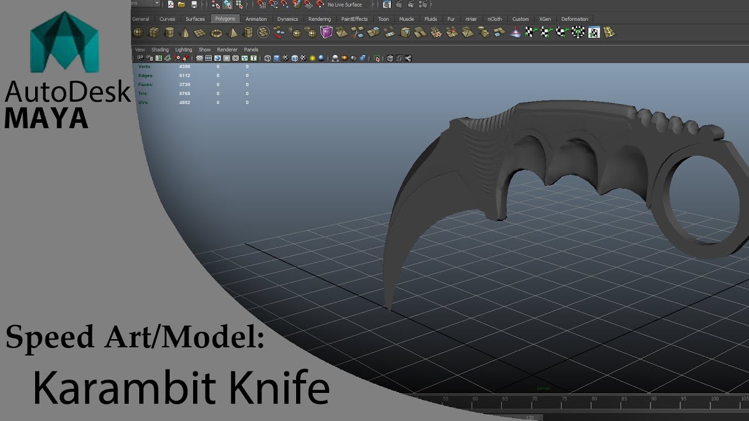This screenshot has width=749, height=421.
Task: Open the panel Show menu
Action: click(x=205, y=50)
